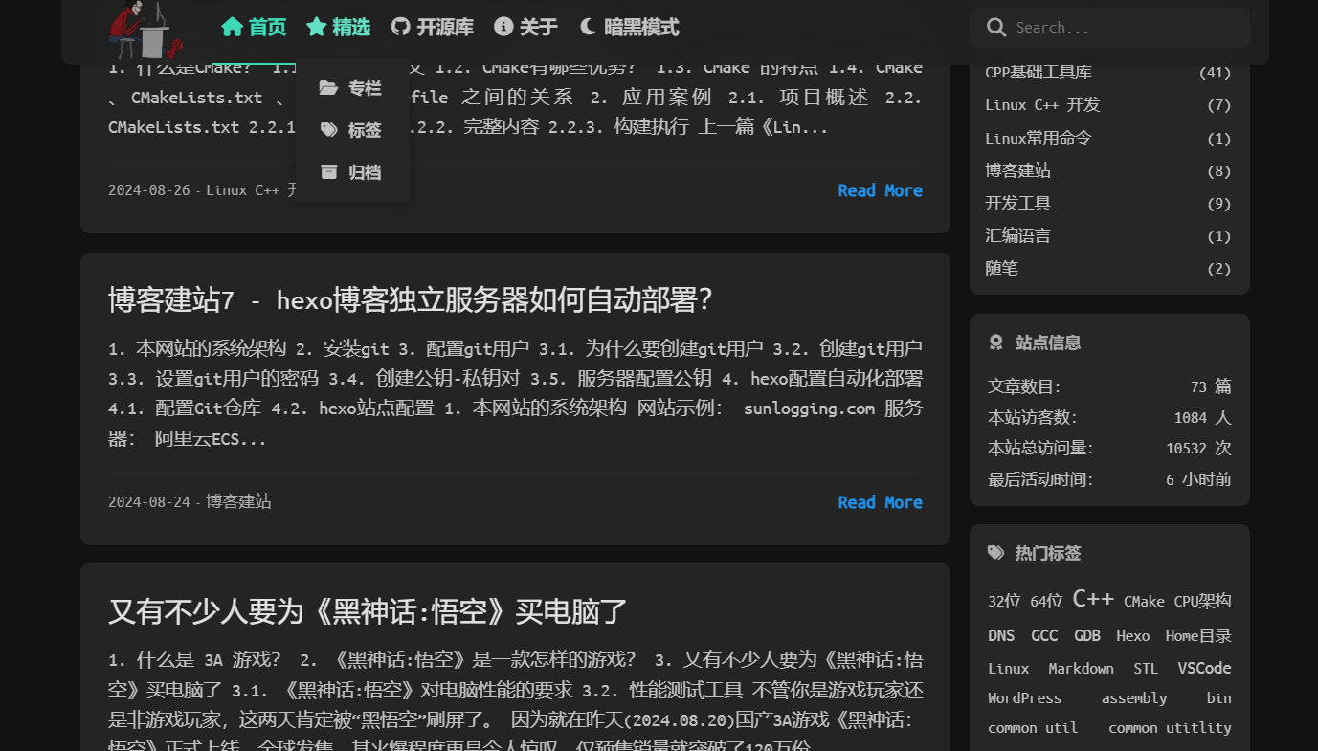Screen dimensions: 1318x751
Task: Click the magnifier icon in search box
Action: pos(996,28)
